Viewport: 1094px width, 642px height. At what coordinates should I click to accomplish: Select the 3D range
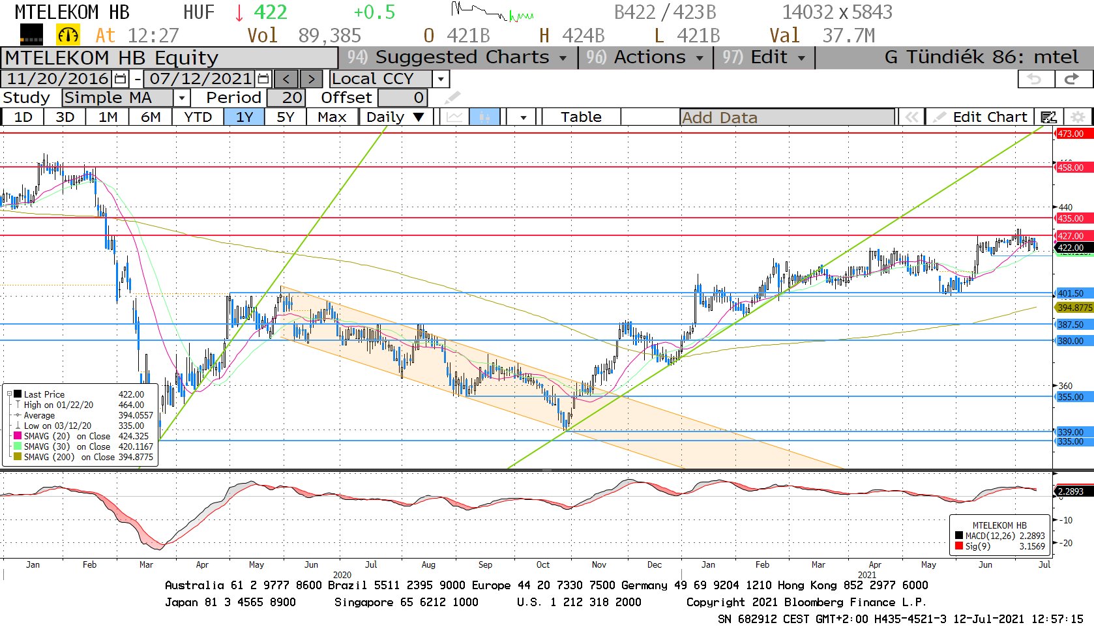click(x=65, y=117)
